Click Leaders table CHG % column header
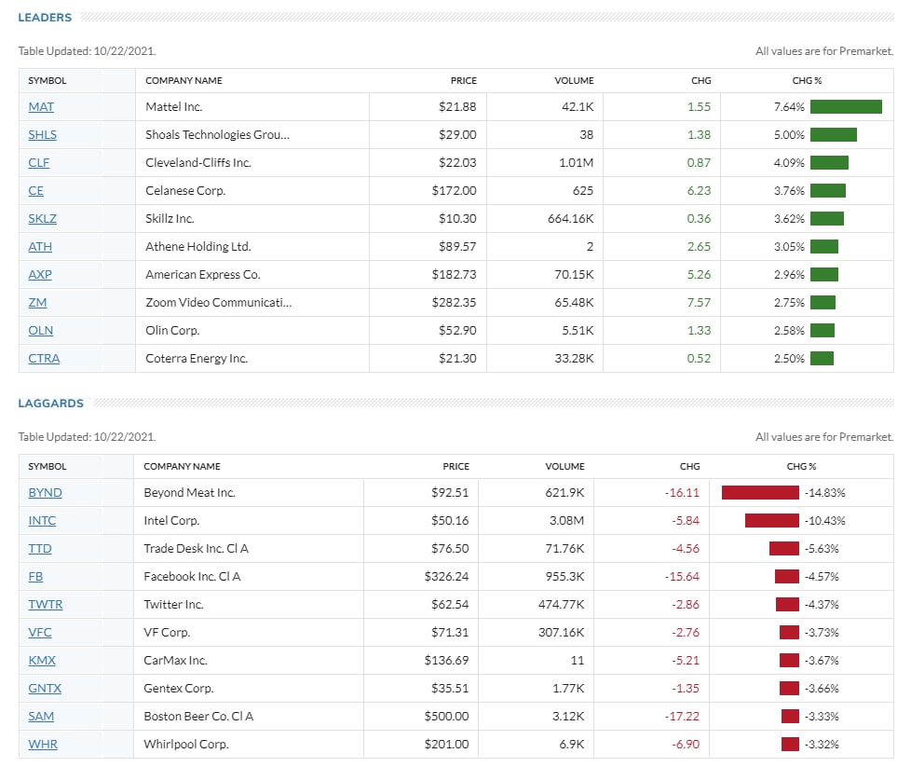Image resolution: width=911 pixels, height=767 pixels. click(807, 81)
